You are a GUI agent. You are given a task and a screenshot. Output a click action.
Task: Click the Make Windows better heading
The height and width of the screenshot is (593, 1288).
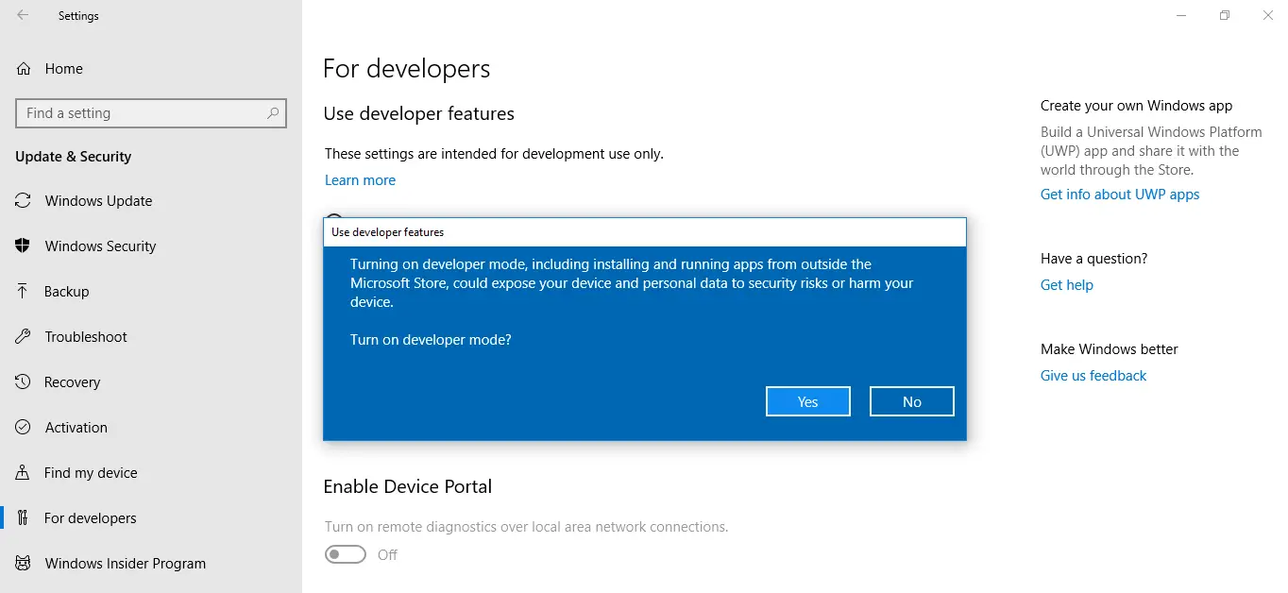pos(1110,349)
